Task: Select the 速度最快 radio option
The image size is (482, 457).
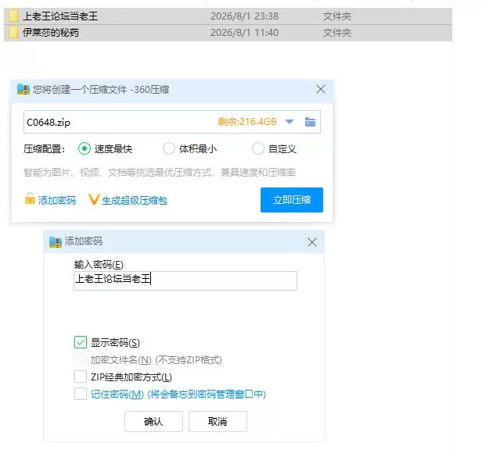Action: [85, 149]
